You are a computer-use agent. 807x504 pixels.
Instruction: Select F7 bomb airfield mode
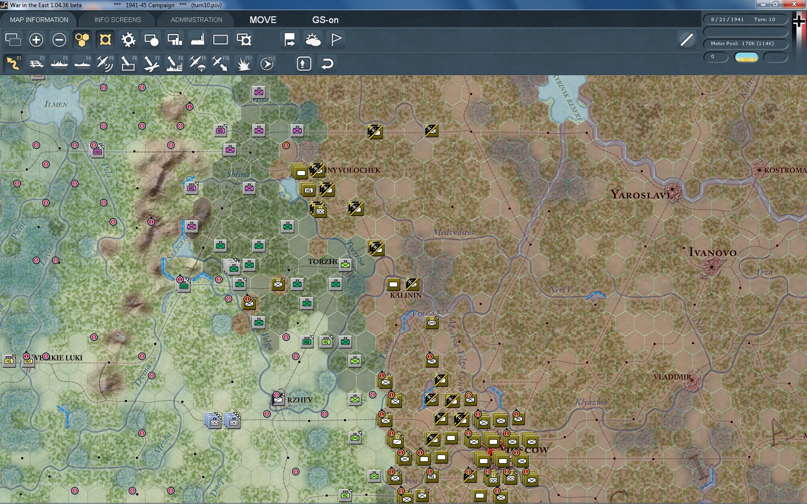click(151, 63)
